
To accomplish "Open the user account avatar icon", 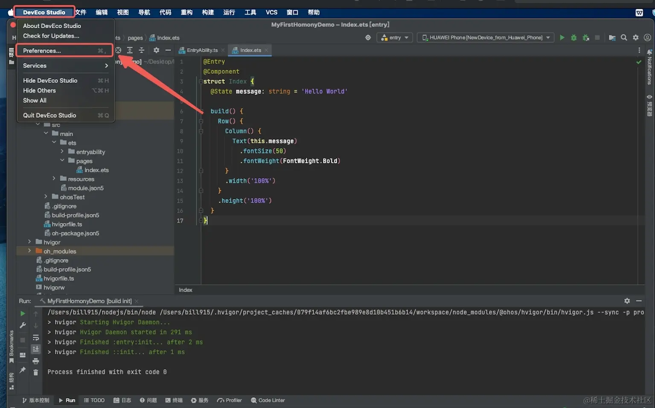I will pyautogui.click(x=647, y=38).
